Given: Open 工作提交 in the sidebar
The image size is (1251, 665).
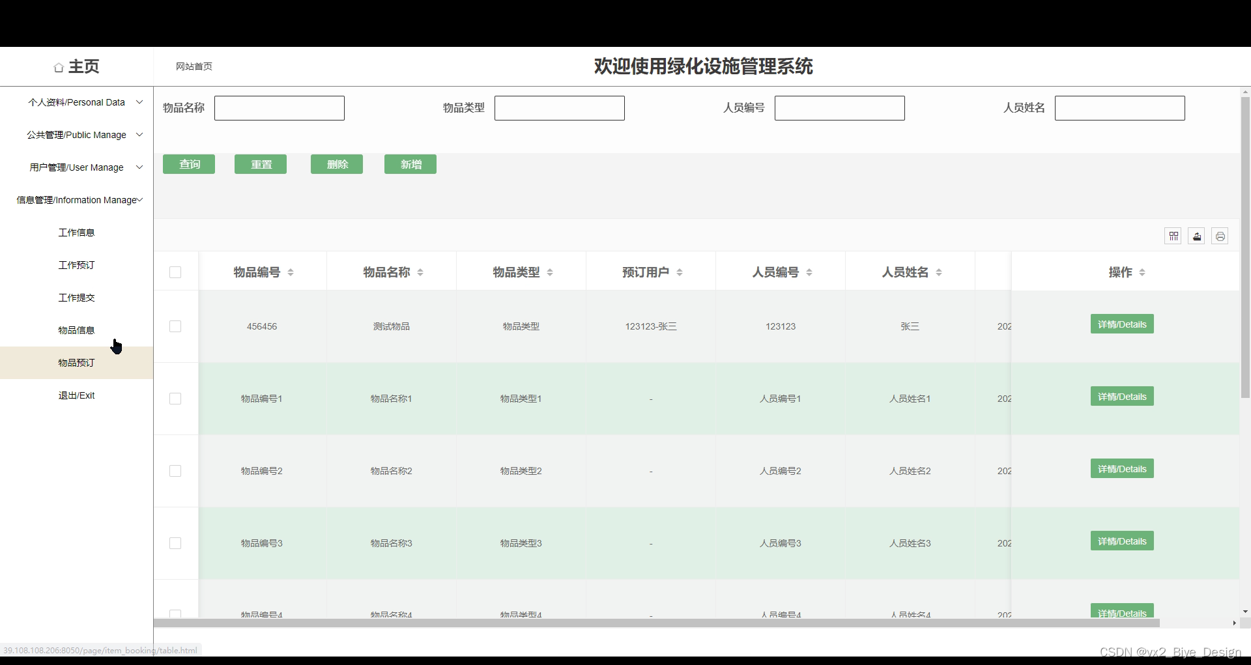Looking at the screenshot, I should (76, 298).
